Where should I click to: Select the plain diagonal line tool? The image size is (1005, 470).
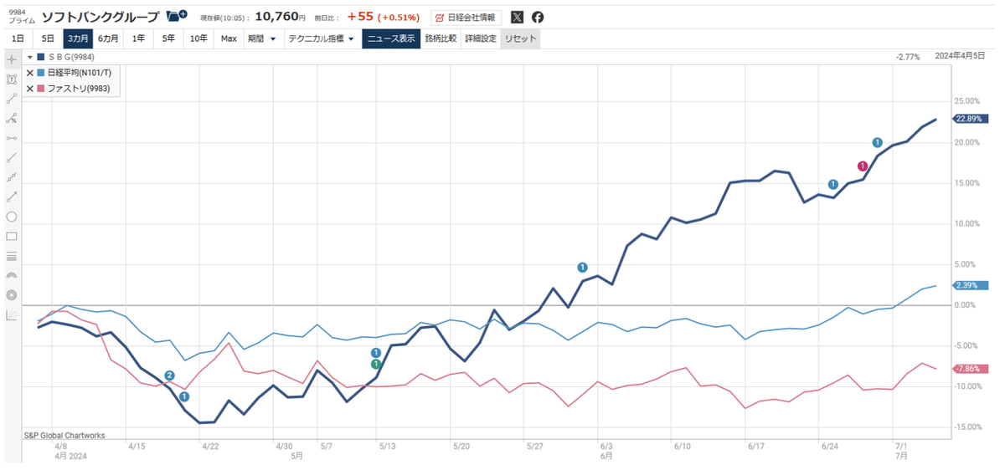(12, 157)
